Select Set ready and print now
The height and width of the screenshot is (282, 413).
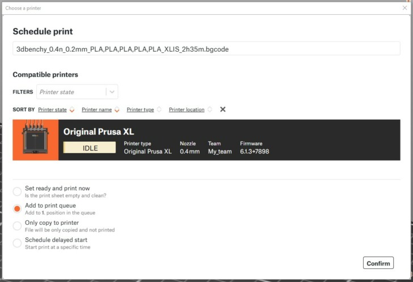point(18,191)
